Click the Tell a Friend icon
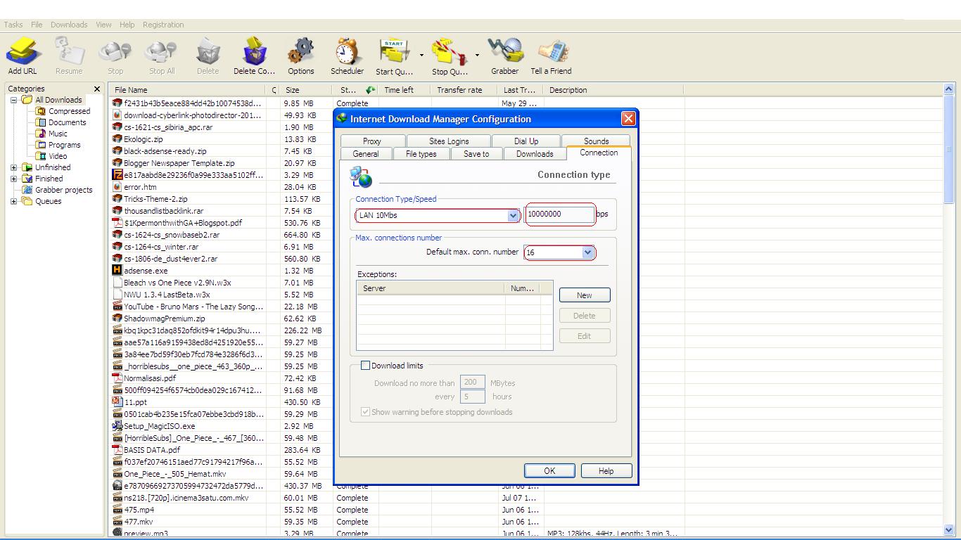This screenshot has height=540, width=961. tap(552, 51)
